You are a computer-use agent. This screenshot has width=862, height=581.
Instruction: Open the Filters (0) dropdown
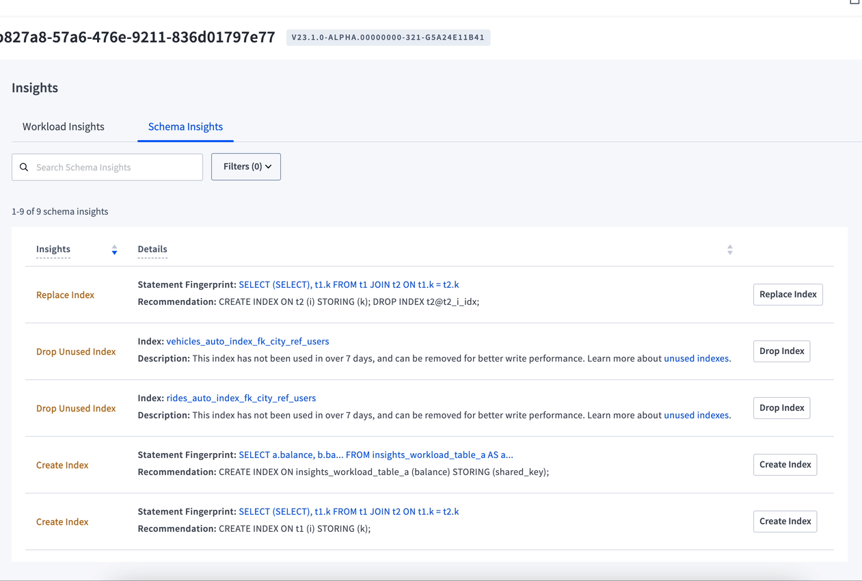[x=246, y=167]
